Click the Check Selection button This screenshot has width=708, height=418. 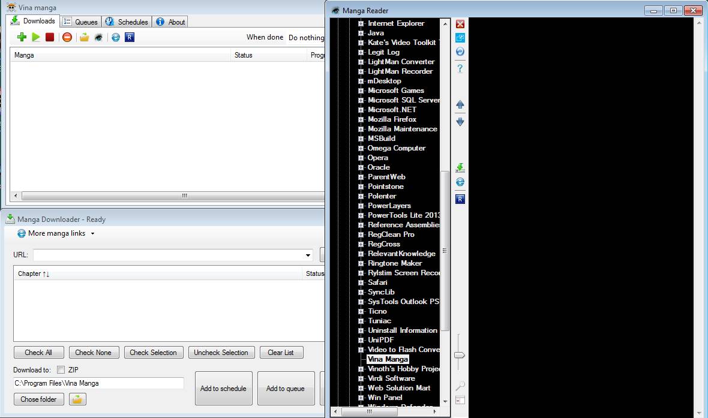pyautogui.click(x=154, y=353)
